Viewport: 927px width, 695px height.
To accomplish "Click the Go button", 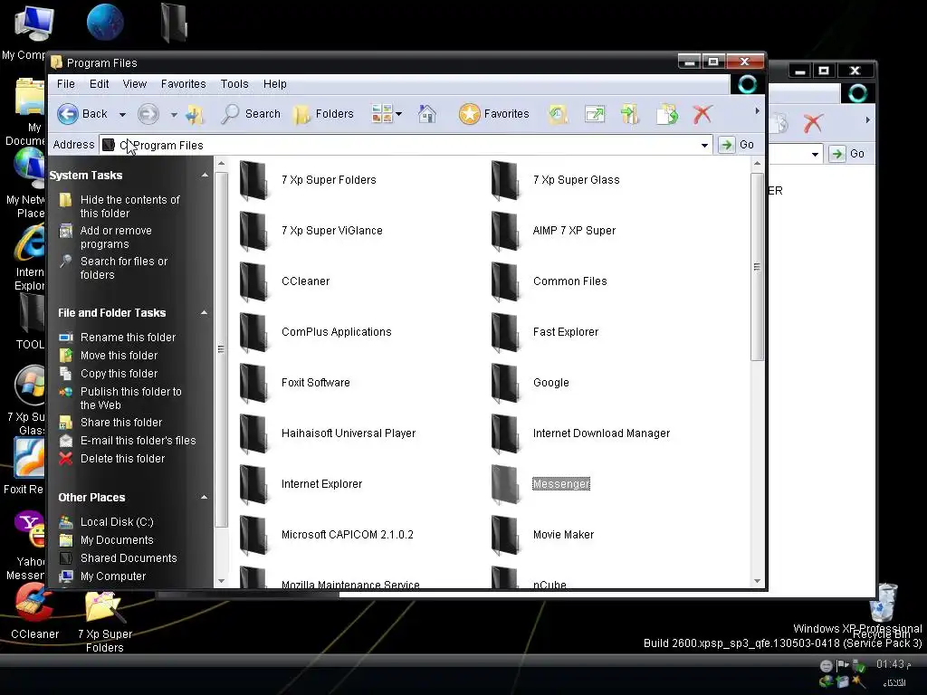I will tap(737, 145).
